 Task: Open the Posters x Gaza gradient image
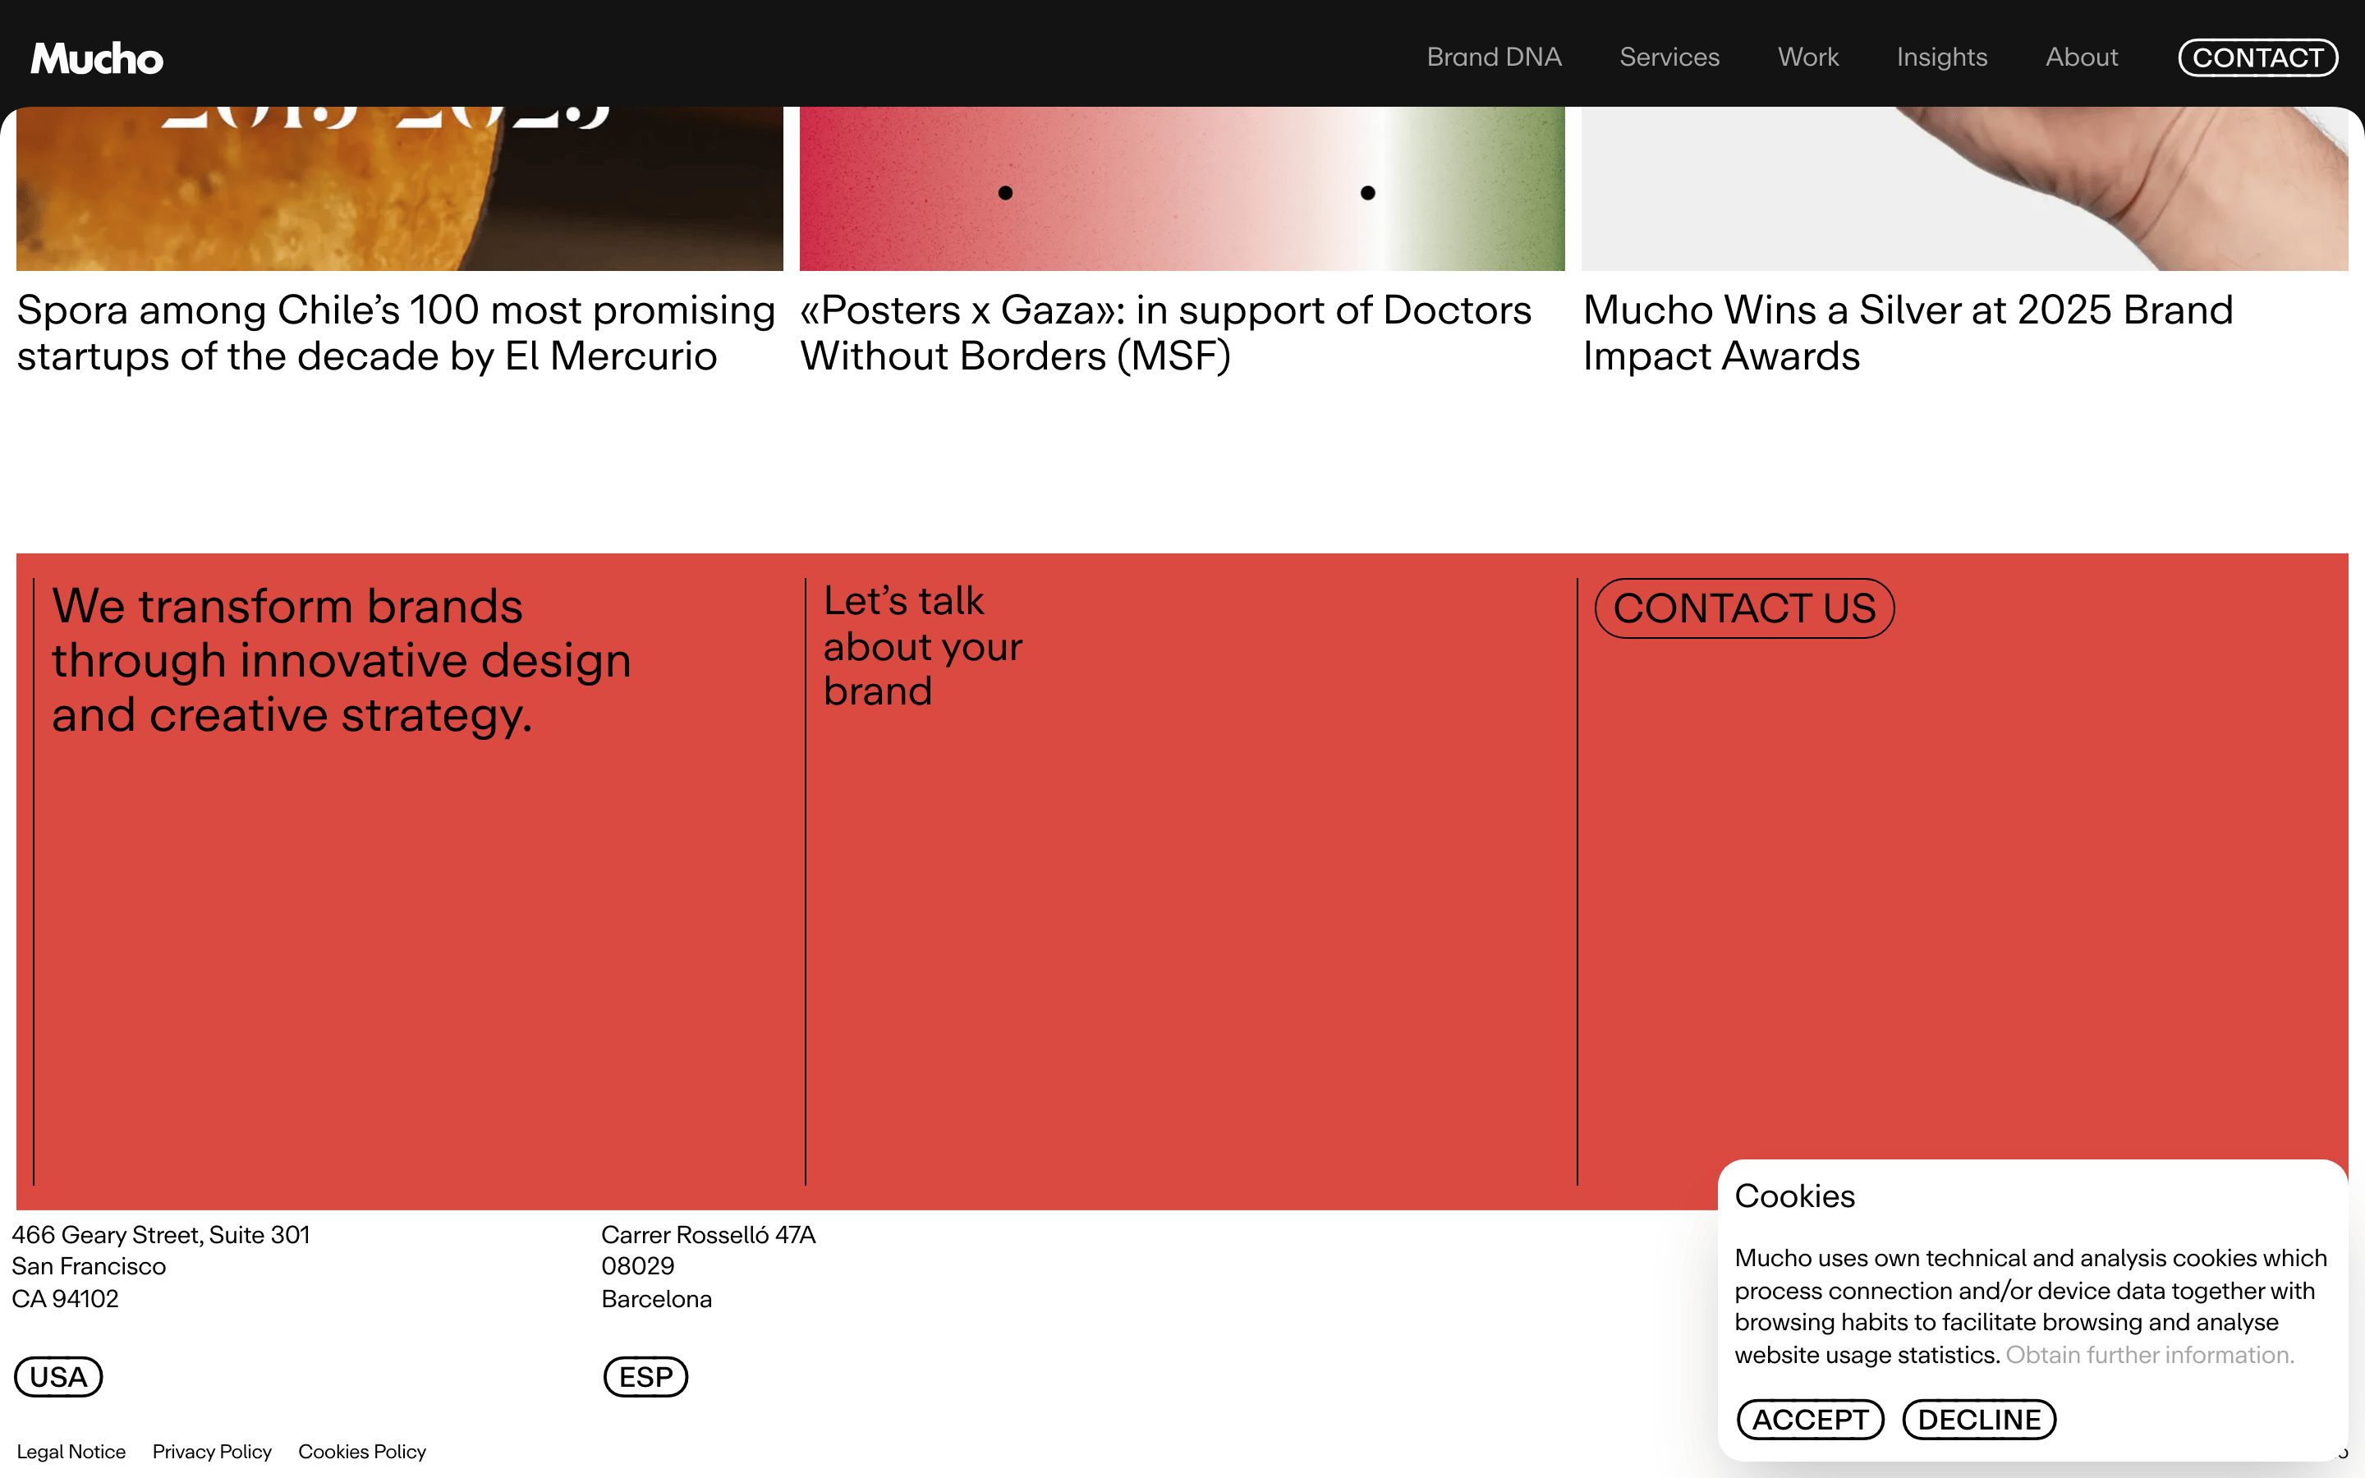click(x=1182, y=189)
